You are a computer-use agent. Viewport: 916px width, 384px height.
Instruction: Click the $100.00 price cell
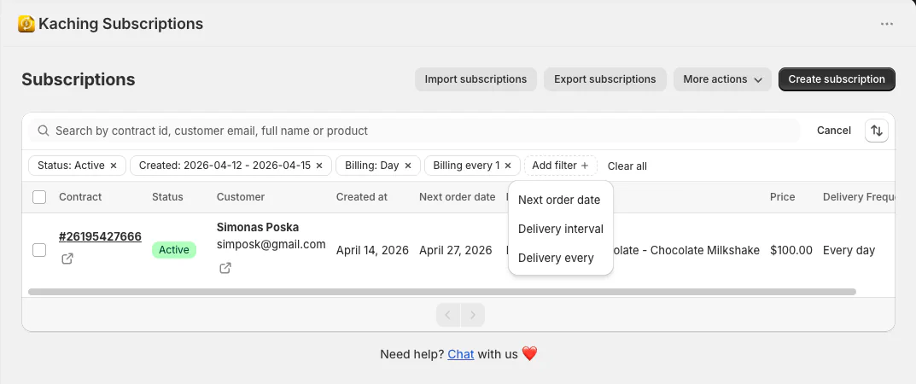[791, 250]
